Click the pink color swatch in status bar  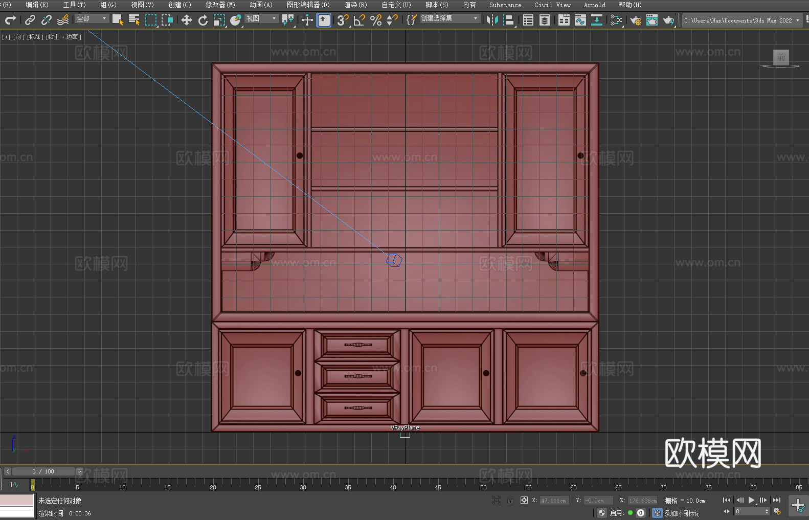(17, 500)
